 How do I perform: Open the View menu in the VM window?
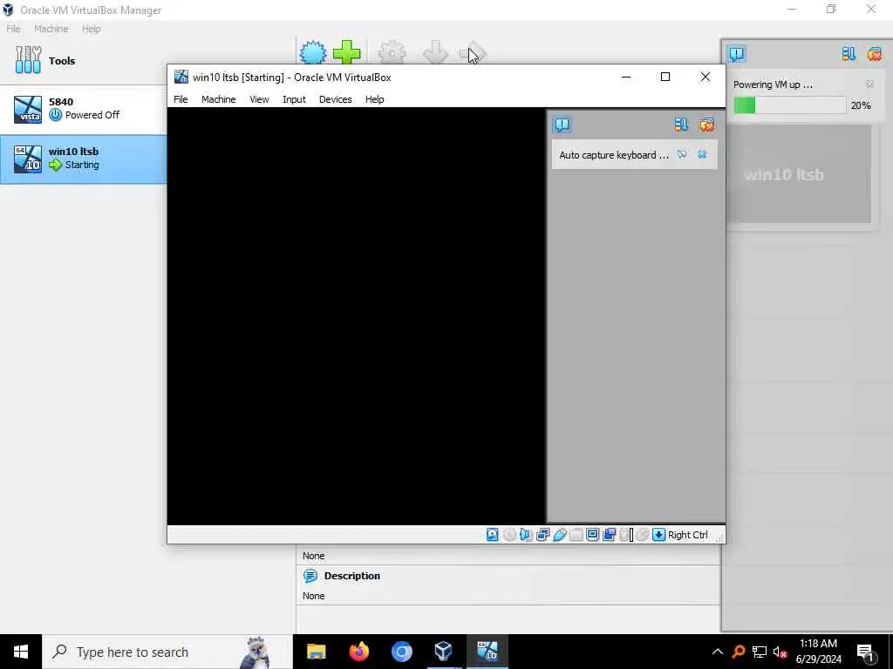(x=259, y=99)
